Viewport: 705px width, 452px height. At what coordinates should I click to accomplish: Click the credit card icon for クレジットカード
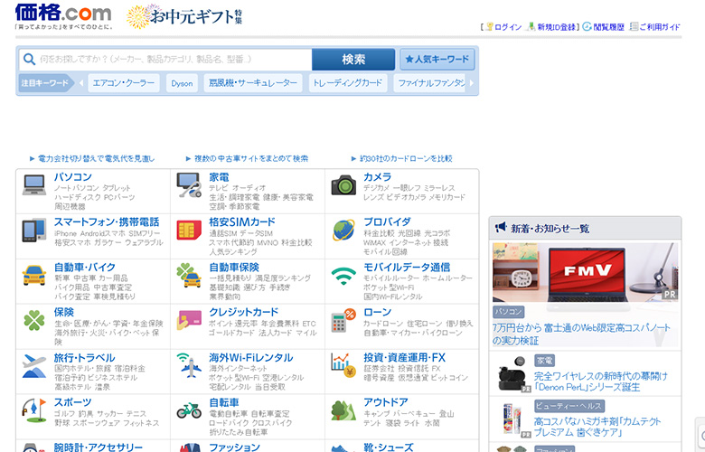(189, 320)
